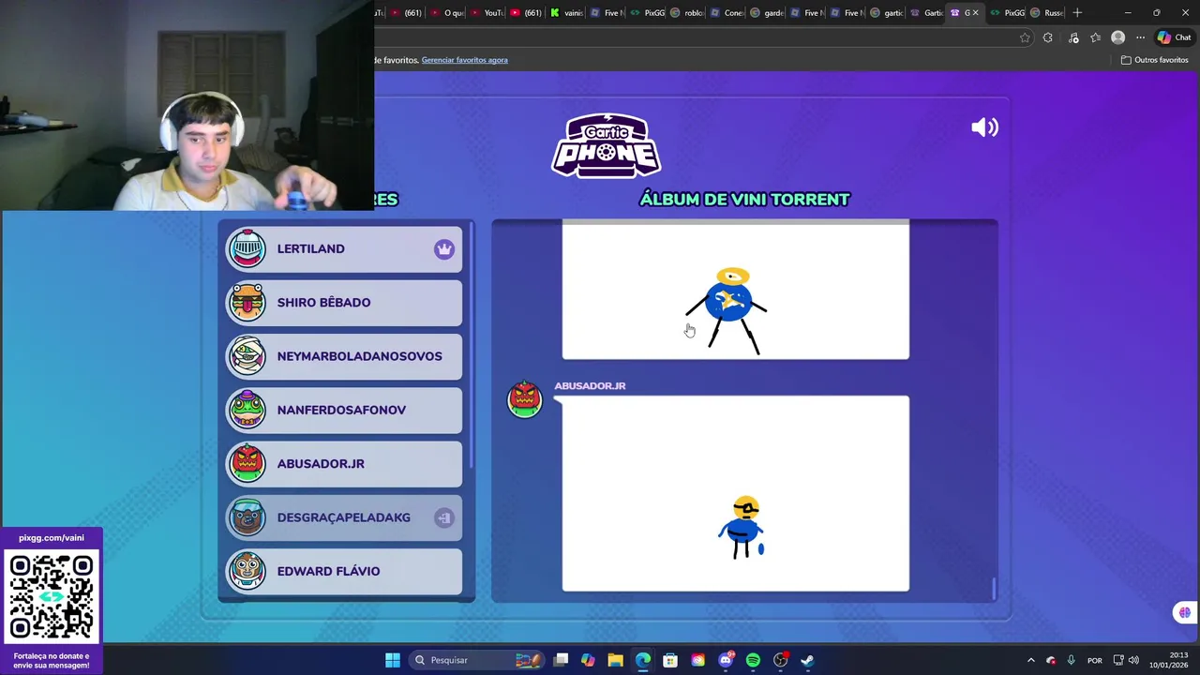This screenshot has height=675, width=1200.
Task: Click POR keyboard language indicator
Action: coord(1095,660)
